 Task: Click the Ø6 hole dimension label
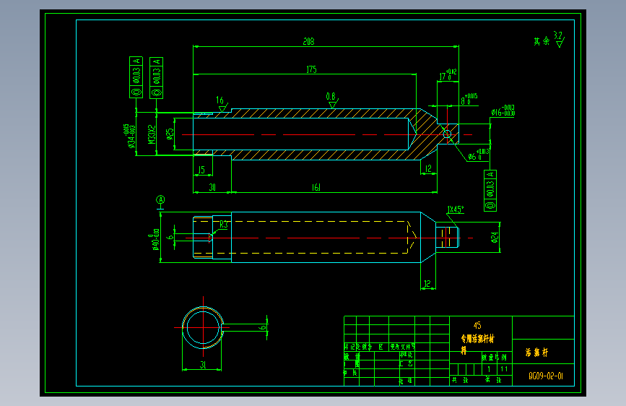click(478, 155)
